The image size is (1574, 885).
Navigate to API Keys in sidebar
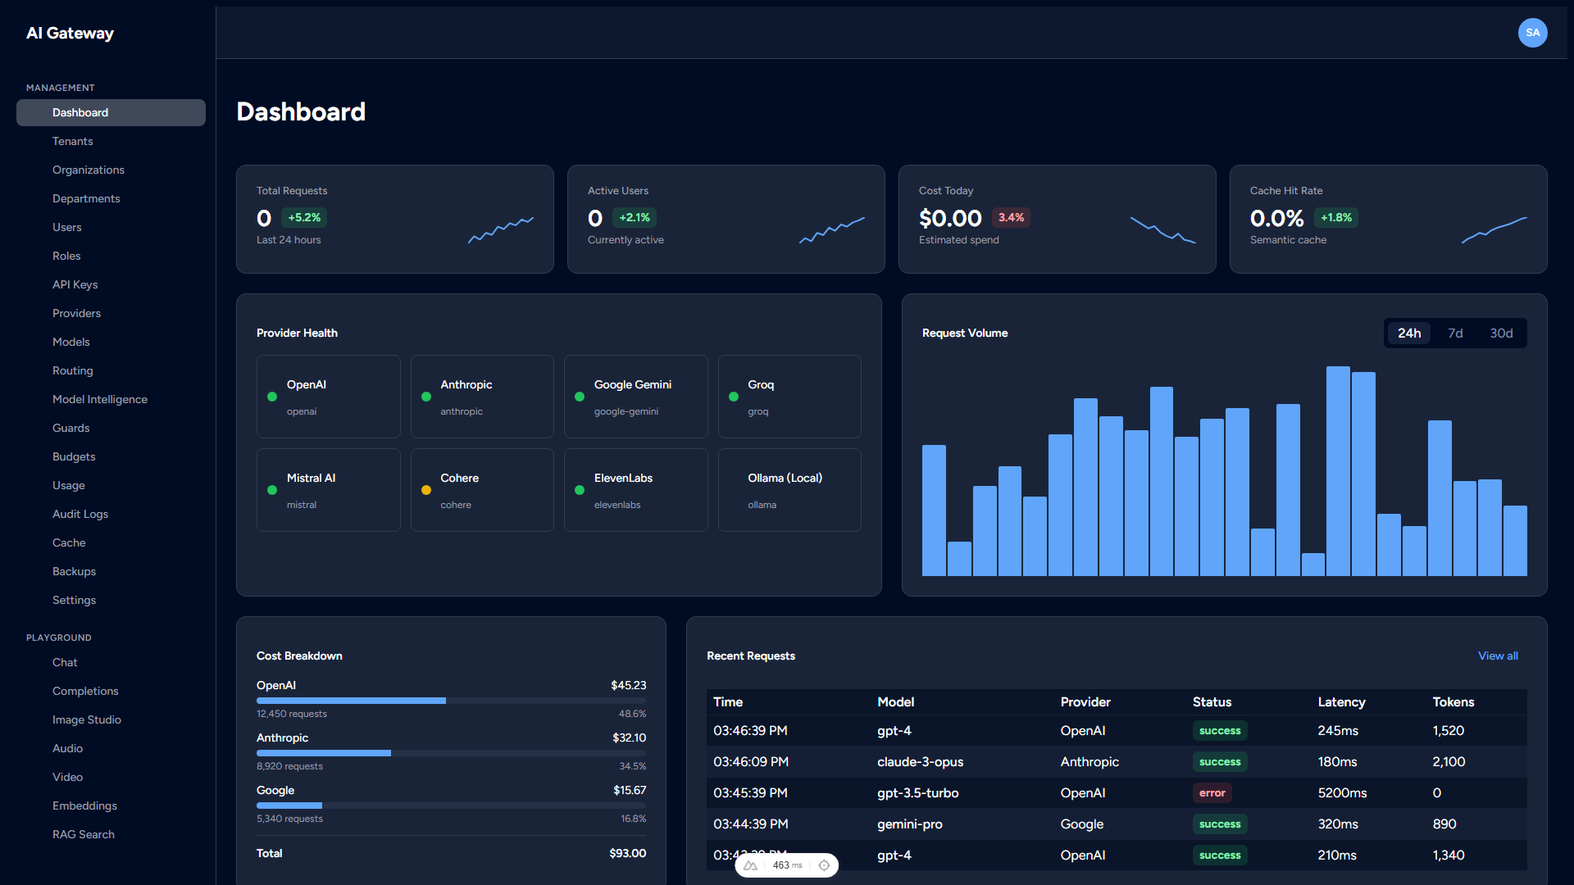pos(75,284)
